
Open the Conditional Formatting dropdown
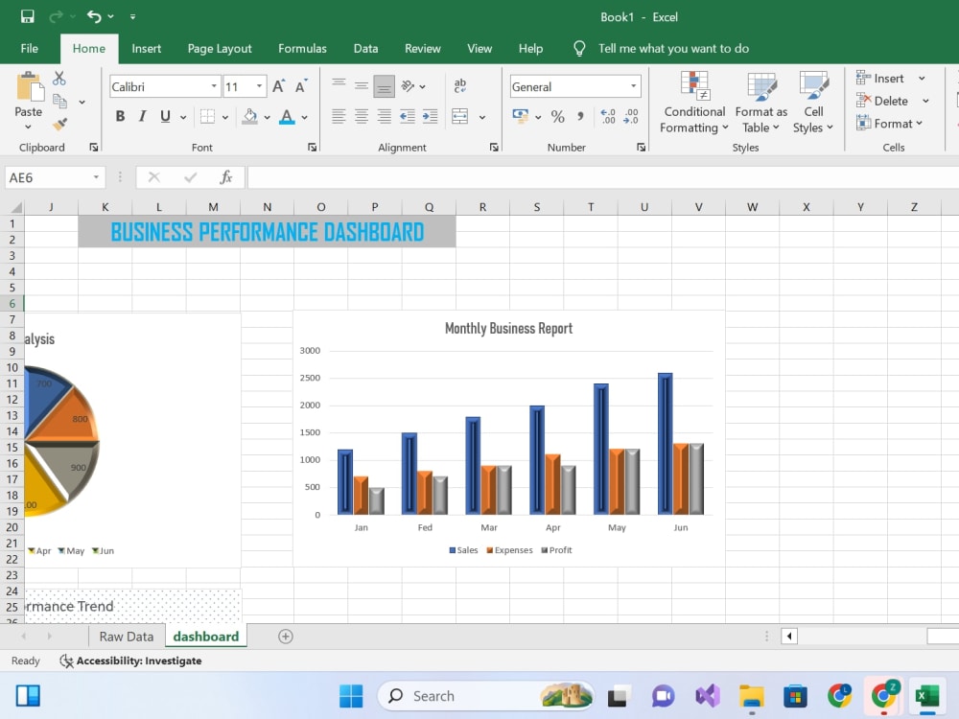[x=694, y=103]
